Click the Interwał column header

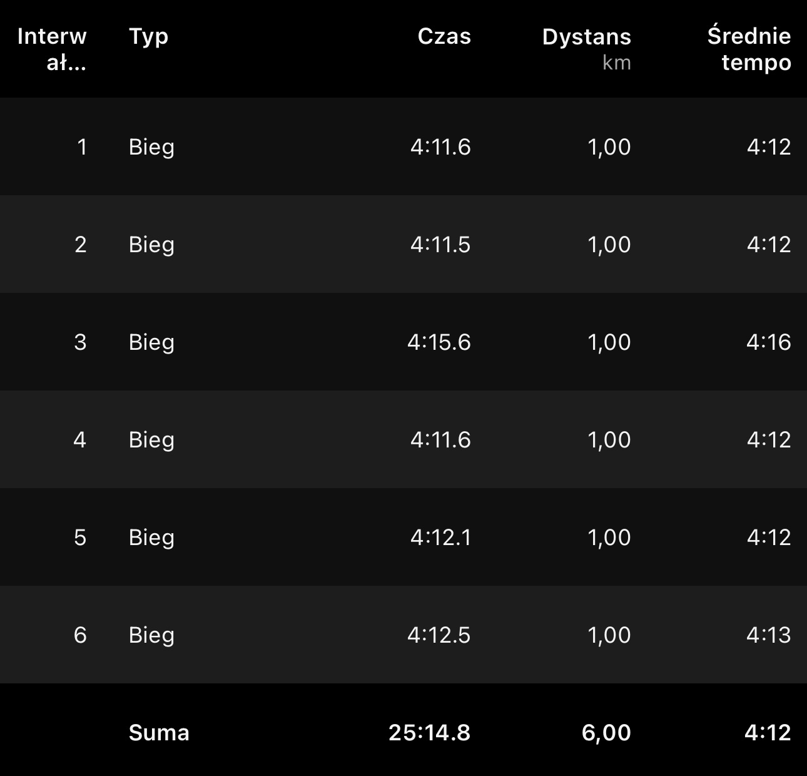tap(52, 49)
